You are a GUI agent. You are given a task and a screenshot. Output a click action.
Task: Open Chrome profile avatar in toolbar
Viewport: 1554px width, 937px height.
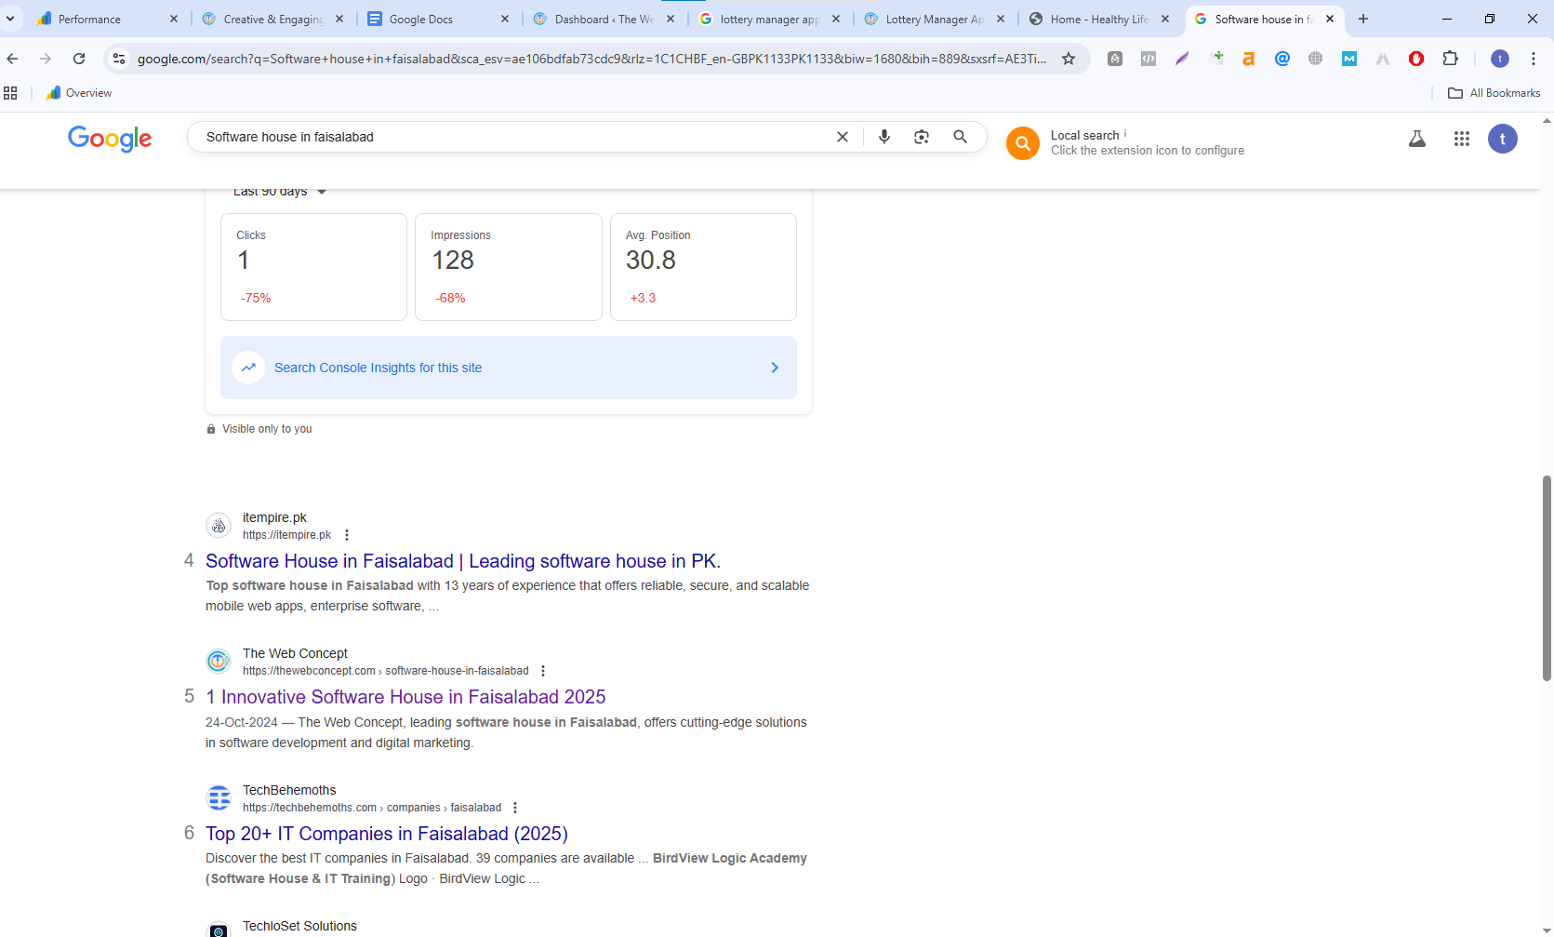coord(1500,59)
